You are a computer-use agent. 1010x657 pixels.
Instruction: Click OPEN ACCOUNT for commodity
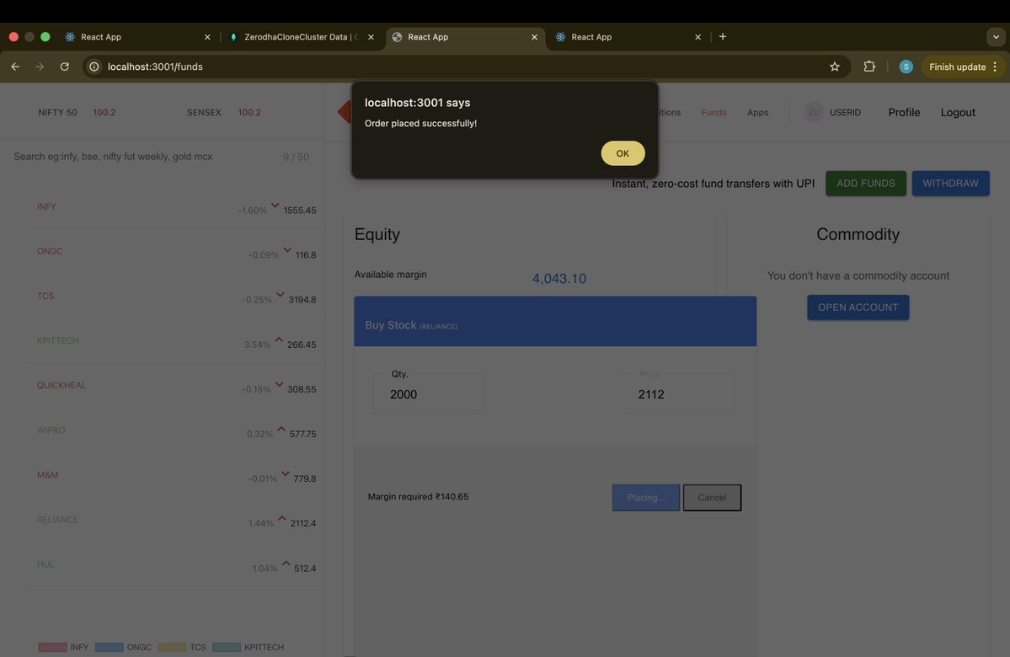tap(858, 307)
